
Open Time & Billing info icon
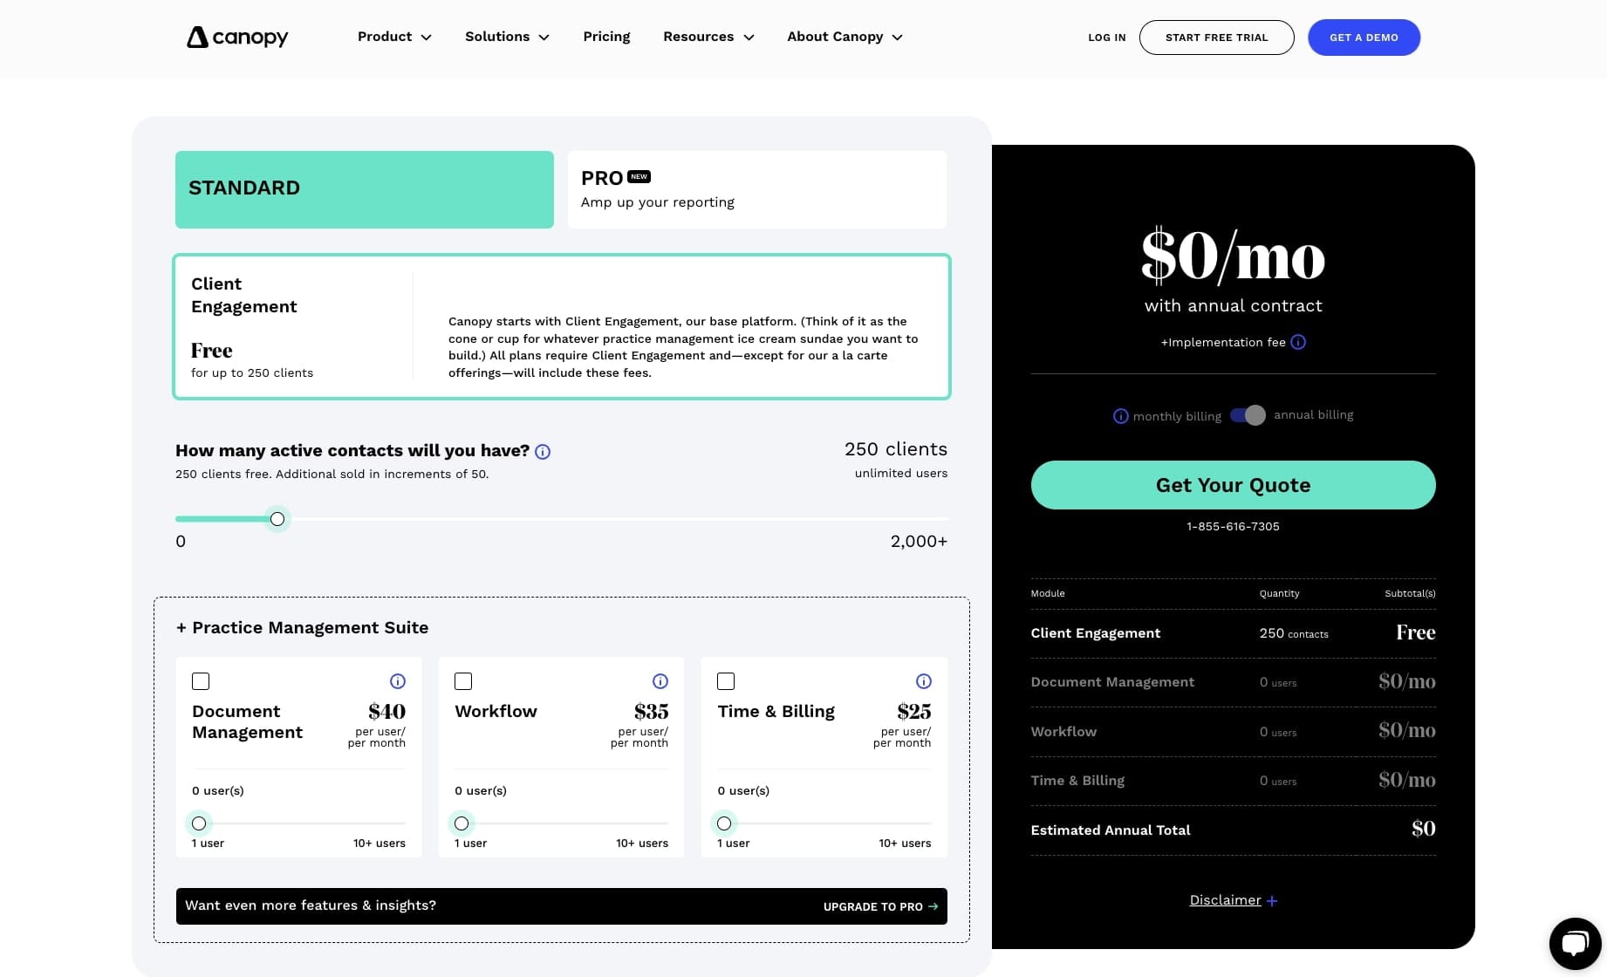(x=924, y=681)
